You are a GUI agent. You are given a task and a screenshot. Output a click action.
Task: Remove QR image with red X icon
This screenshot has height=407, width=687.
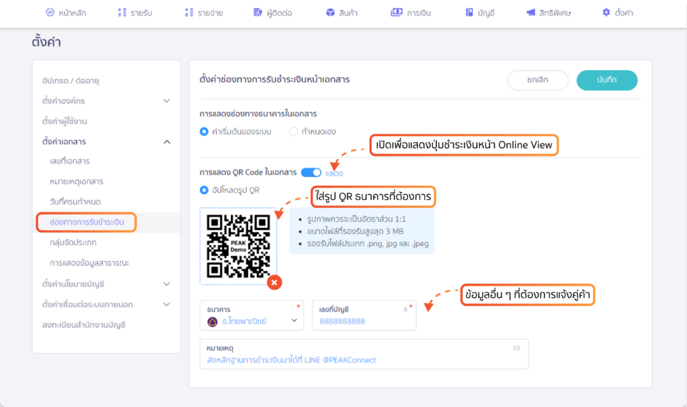coord(274,283)
